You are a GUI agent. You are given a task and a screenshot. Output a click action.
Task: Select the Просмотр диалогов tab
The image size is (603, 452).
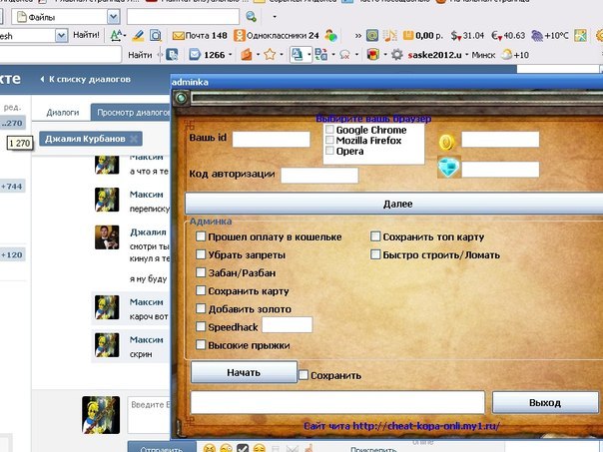131,112
